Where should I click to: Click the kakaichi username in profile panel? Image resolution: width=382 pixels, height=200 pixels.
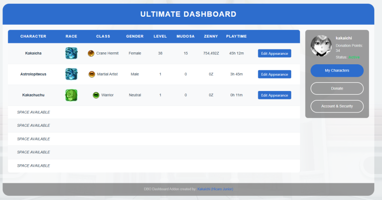[344, 38]
